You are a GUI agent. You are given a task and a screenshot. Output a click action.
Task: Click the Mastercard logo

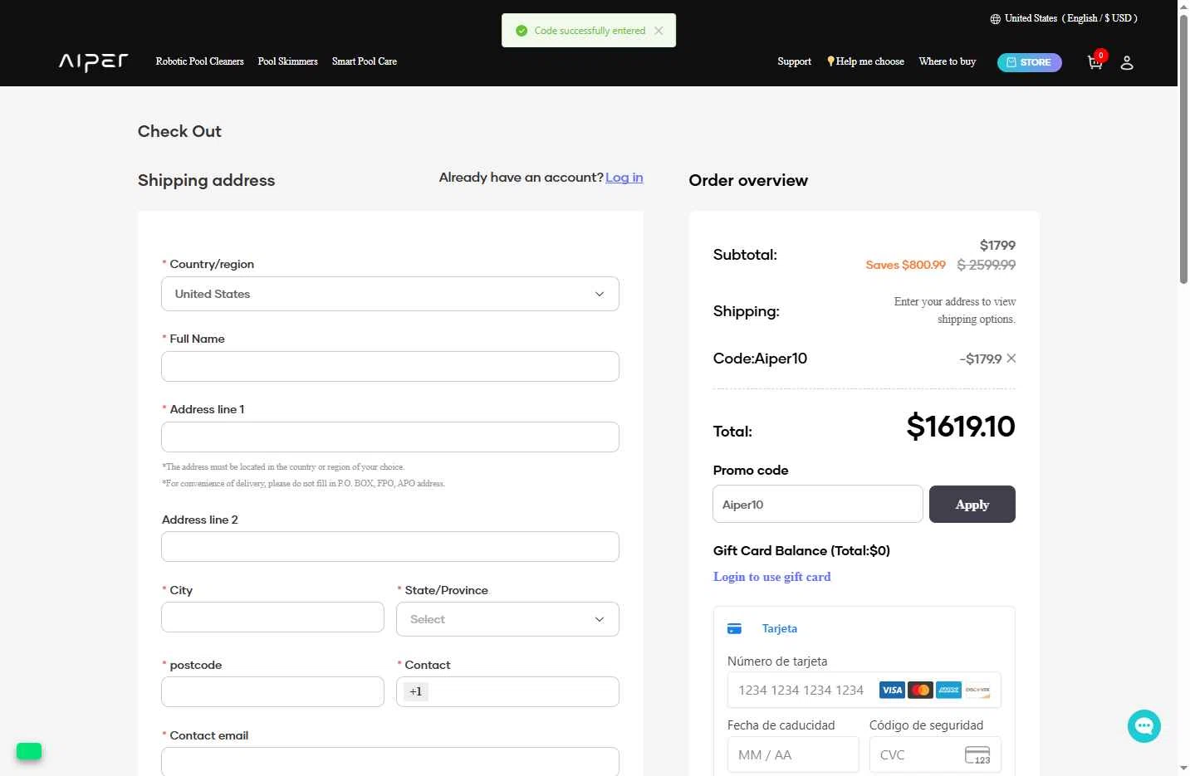(920, 690)
